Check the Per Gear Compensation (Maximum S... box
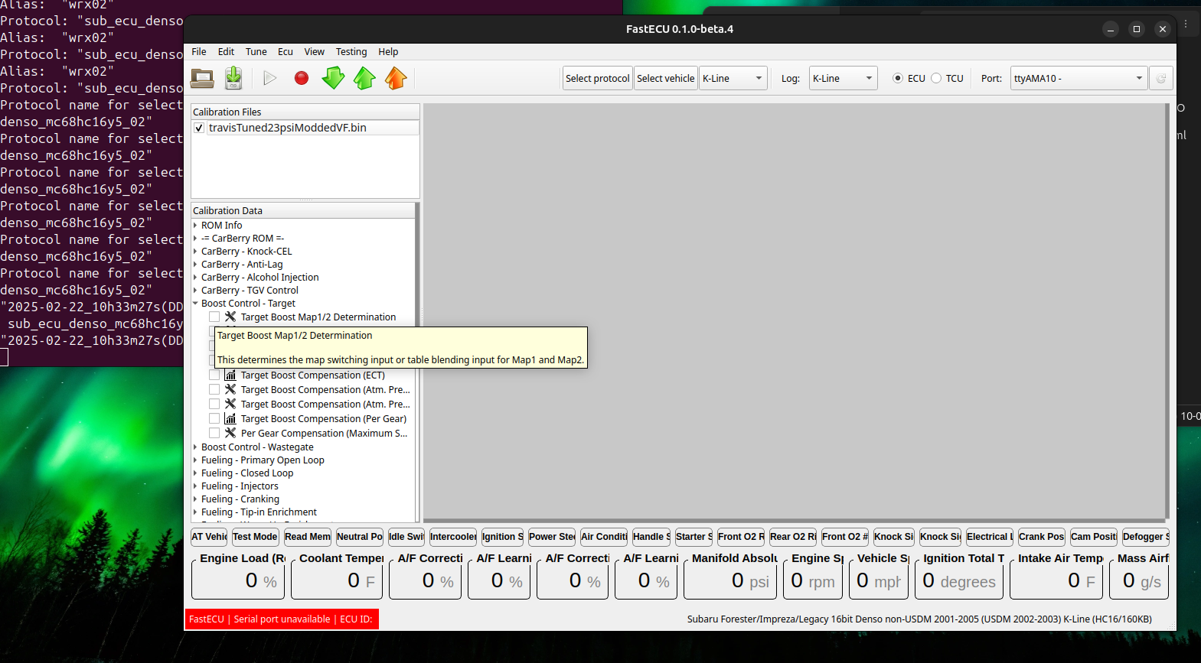This screenshot has height=663, width=1201. (x=214, y=433)
